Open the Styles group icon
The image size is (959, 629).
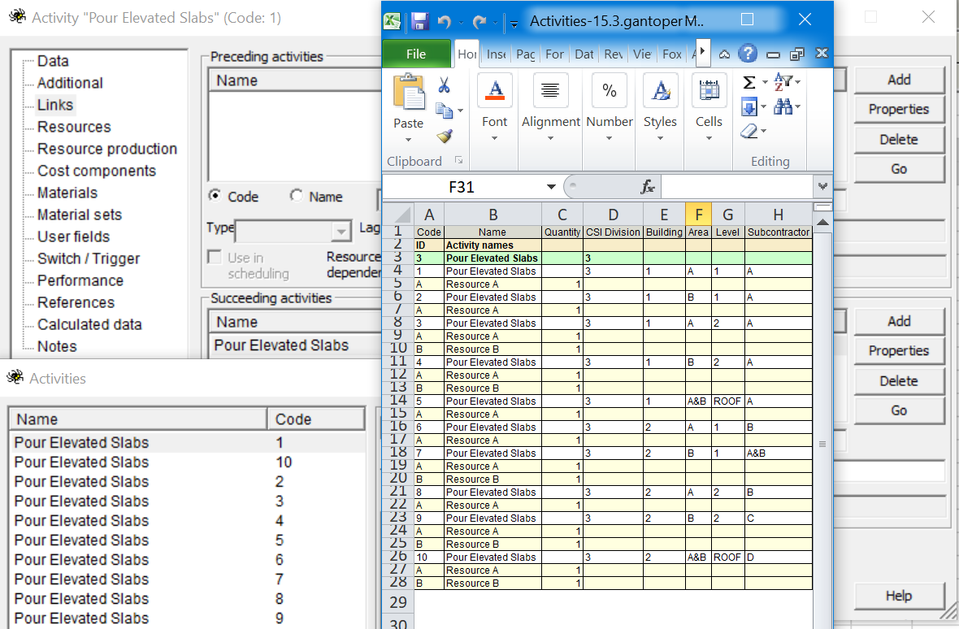click(x=661, y=90)
